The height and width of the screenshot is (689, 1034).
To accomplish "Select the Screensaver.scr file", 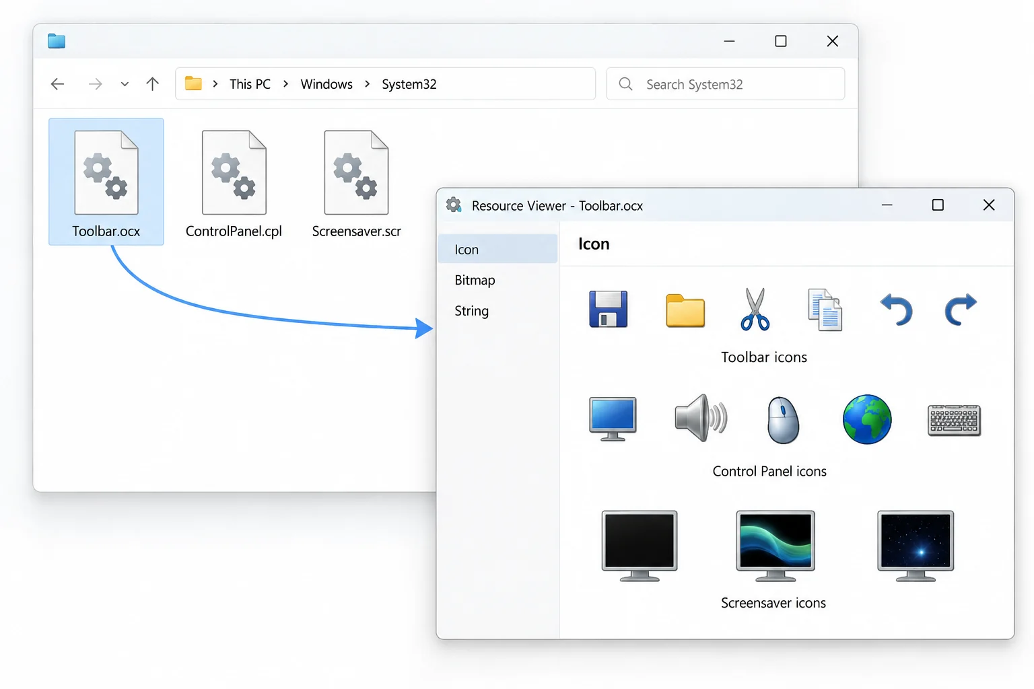I will pyautogui.click(x=357, y=184).
